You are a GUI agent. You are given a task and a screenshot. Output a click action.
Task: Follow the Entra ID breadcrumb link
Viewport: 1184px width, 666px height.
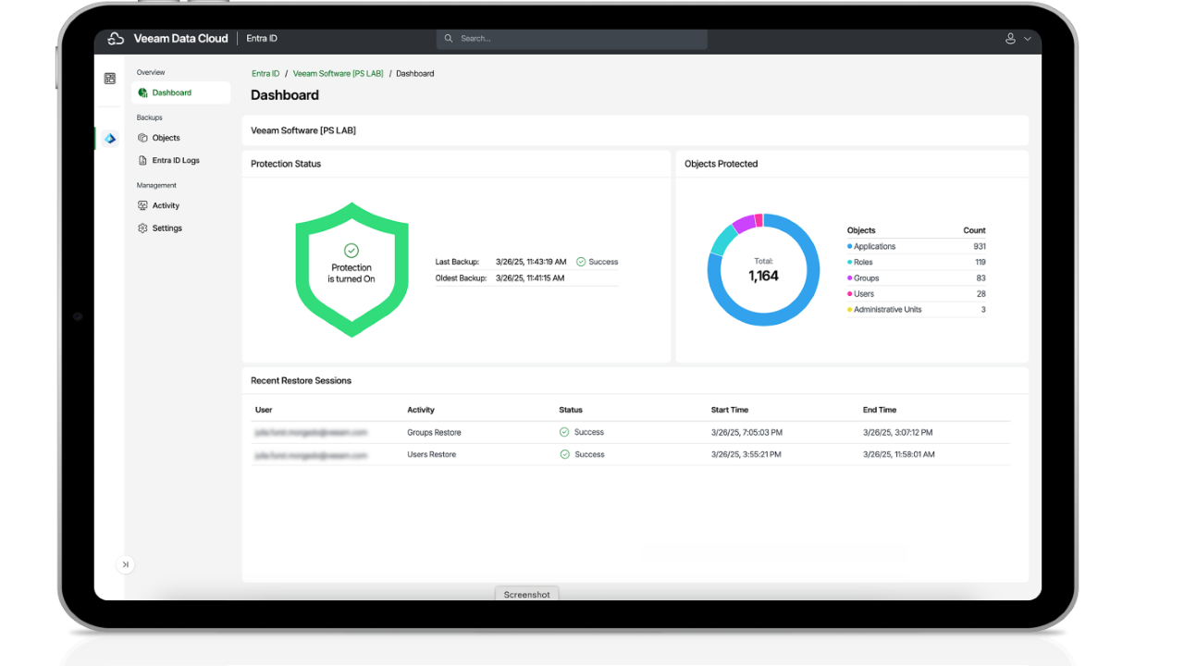click(265, 73)
